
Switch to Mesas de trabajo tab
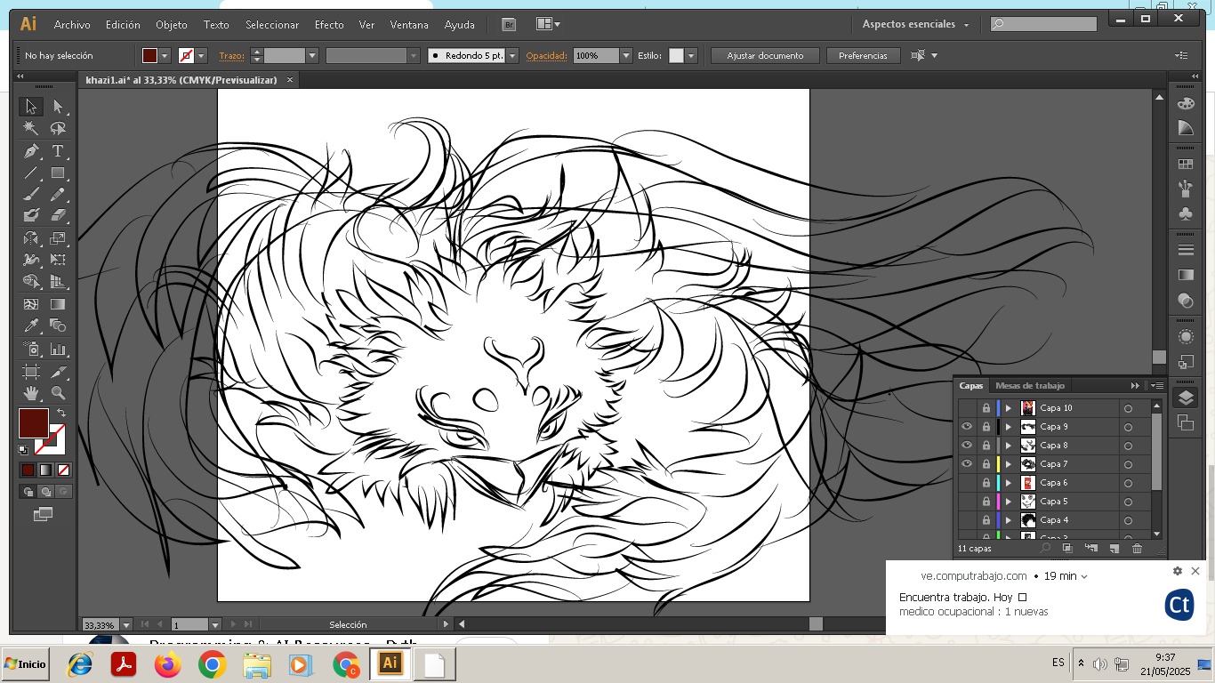pos(1029,386)
